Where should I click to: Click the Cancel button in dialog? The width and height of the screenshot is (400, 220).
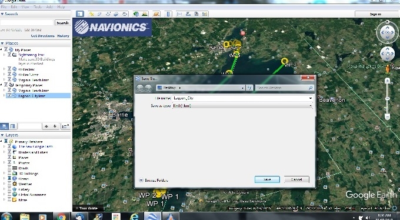click(x=296, y=179)
